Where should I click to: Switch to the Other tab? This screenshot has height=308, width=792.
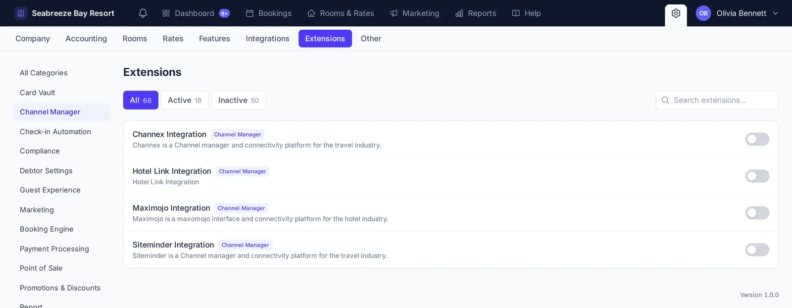[x=371, y=39]
